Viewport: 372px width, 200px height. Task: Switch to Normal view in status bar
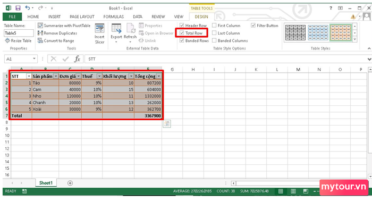point(281,191)
